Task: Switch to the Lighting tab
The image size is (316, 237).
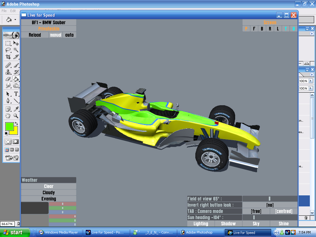Action: (201, 223)
